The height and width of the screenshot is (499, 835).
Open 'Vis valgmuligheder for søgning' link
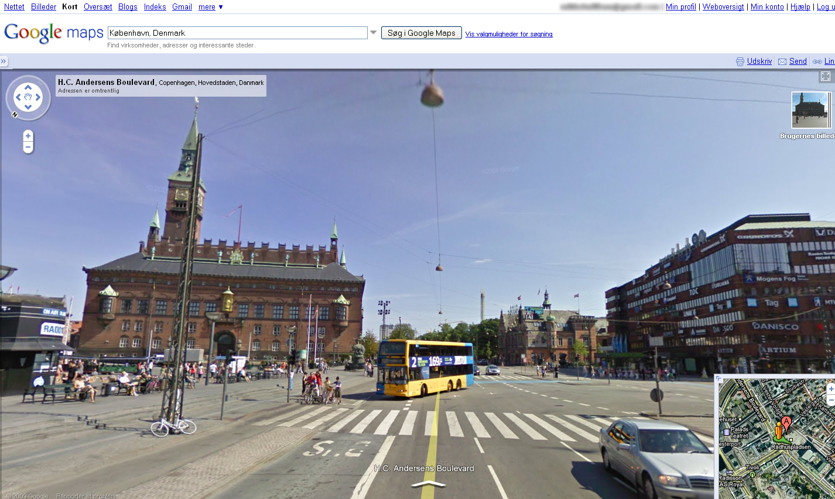click(x=509, y=34)
